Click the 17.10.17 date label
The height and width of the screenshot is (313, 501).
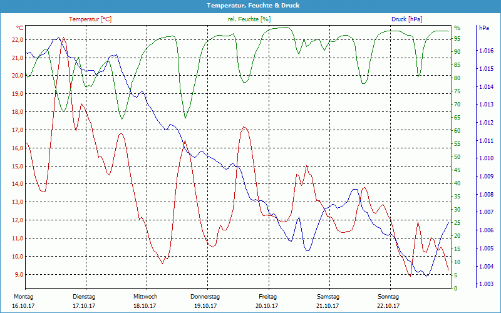(x=84, y=306)
